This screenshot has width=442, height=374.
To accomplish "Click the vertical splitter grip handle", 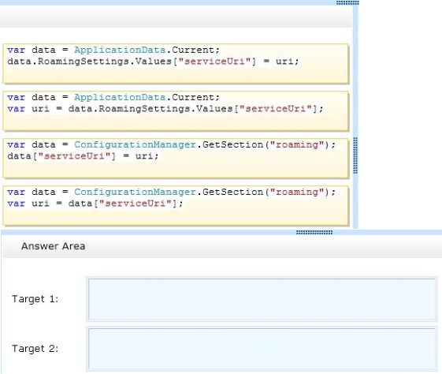I will (x=355, y=155).
